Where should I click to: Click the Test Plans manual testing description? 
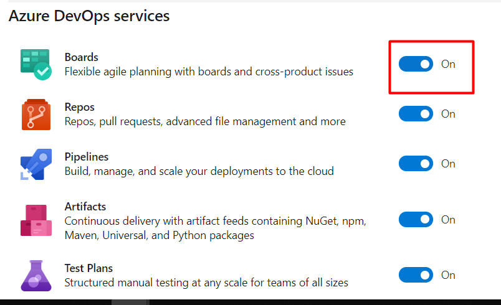click(206, 283)
